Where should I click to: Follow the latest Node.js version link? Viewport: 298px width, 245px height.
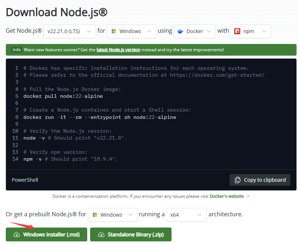click(x=118, y=50)
